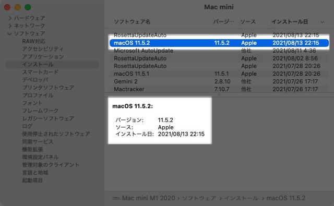Select RAW対応 in sidebar

point(33,41)
